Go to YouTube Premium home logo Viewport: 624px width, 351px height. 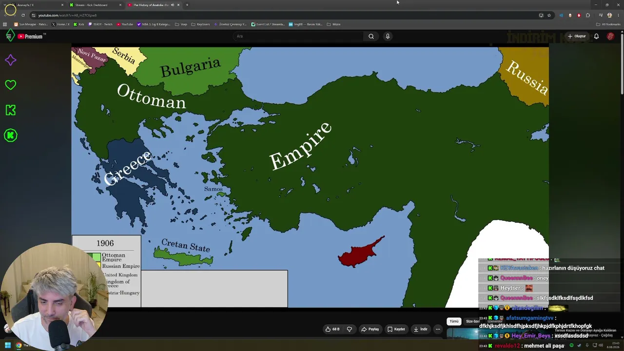[30, 37]
